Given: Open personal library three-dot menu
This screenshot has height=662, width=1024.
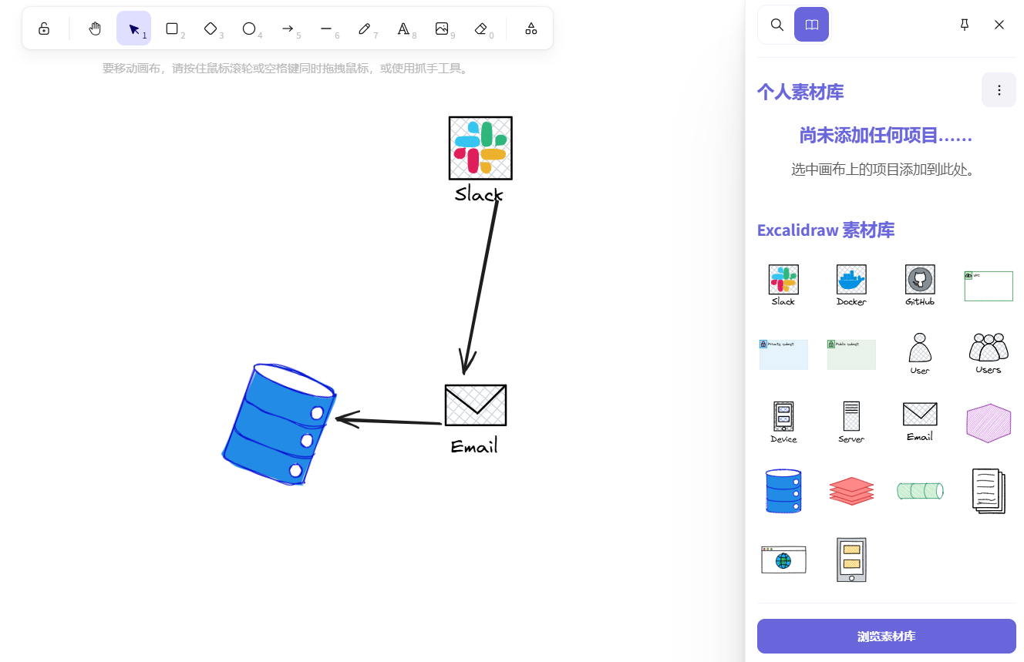Looking at the screenshot, I should coord(999,90).
